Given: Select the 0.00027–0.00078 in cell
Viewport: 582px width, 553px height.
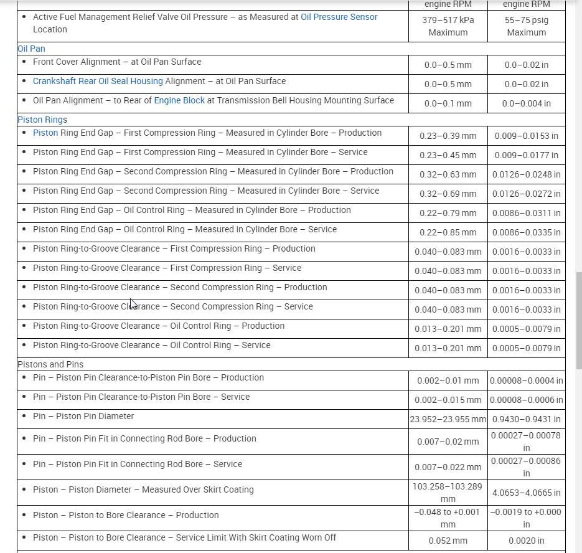Looking at the screenshot, I should point(527,442).
